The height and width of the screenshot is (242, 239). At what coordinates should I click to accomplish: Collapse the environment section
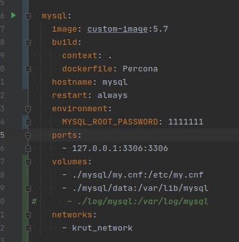[28, 109]
